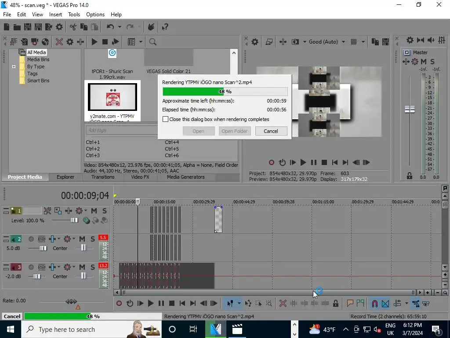The width and height of the screenshot is (450, 338).
Task: Click the Split Screen View icon
Action: (295, 42)
